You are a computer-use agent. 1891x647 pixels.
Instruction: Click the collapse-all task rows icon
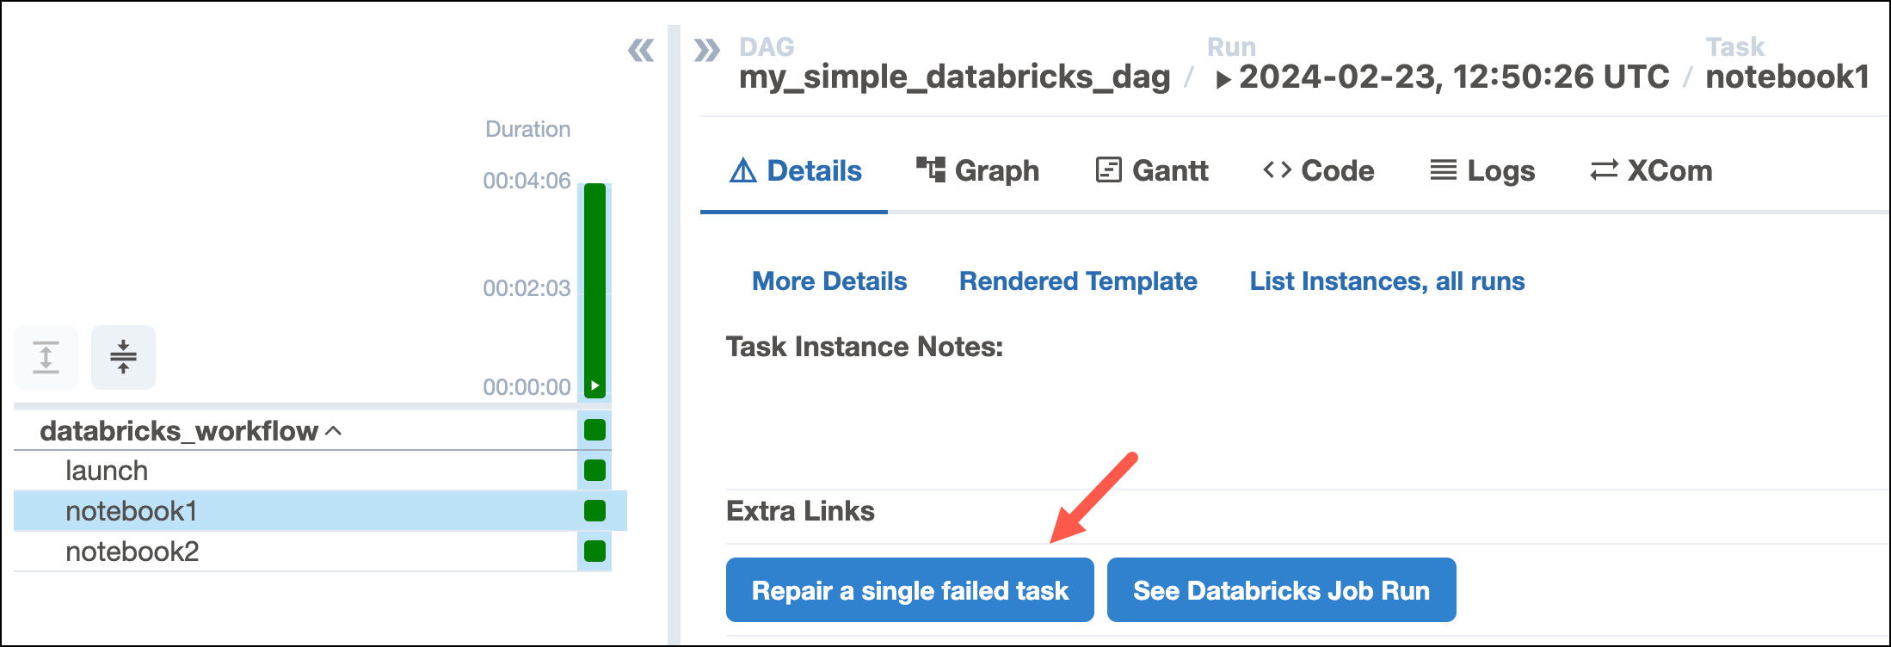[122, 356]
